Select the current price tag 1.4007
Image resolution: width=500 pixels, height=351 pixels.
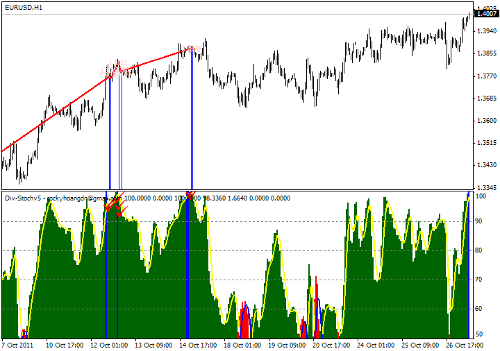(486, 13)
